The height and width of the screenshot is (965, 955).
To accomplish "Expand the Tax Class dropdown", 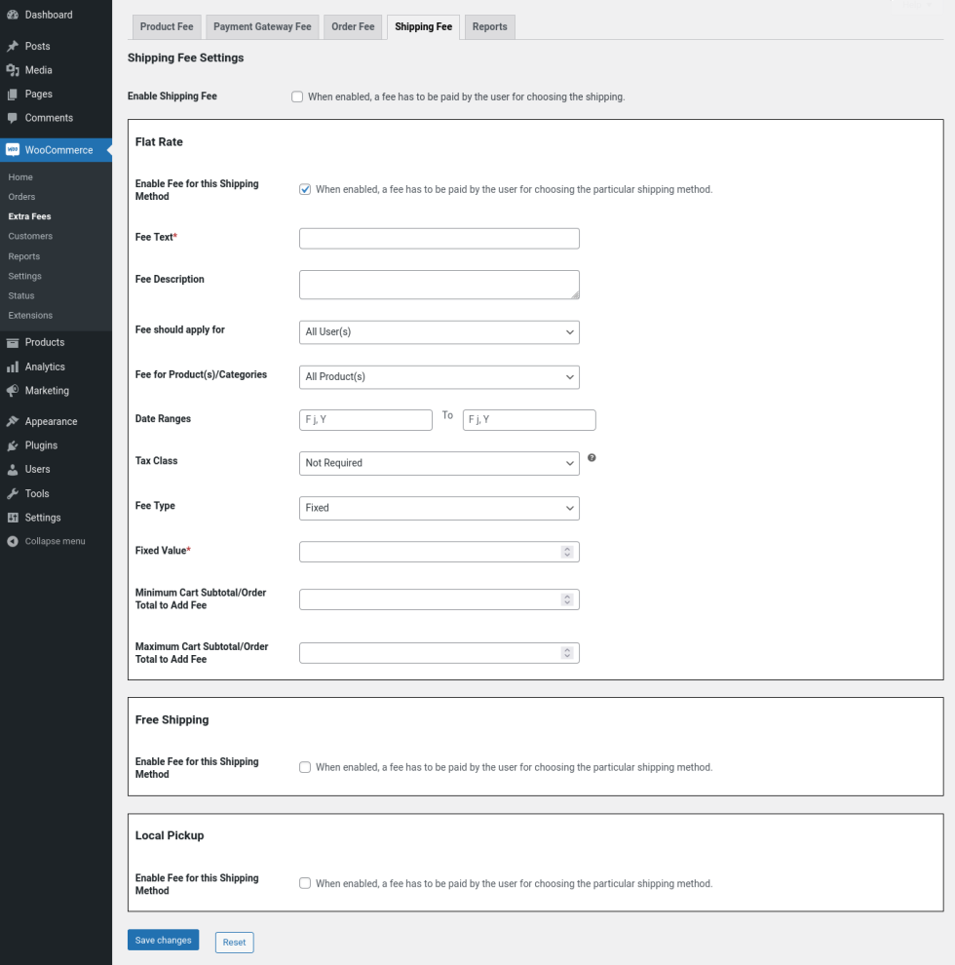I will [x=439, y=463].
